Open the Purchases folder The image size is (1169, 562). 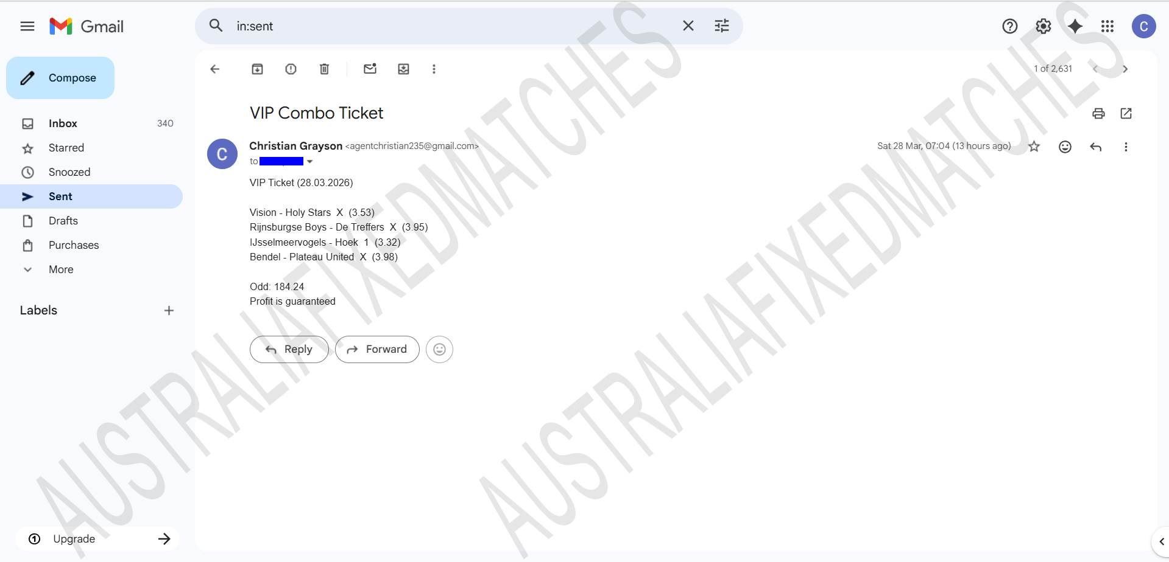pyautogui.click(x=91, y=245)
